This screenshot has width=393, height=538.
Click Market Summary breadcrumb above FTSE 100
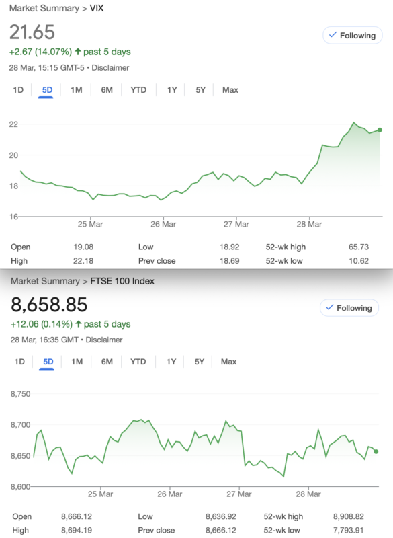click(x=45, y=281)
